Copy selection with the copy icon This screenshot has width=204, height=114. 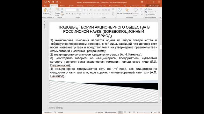(50, 12)
